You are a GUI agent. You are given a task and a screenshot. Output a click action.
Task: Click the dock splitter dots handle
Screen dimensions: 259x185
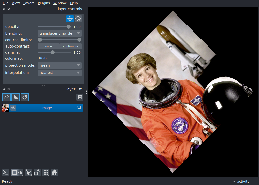click(43, 86)
